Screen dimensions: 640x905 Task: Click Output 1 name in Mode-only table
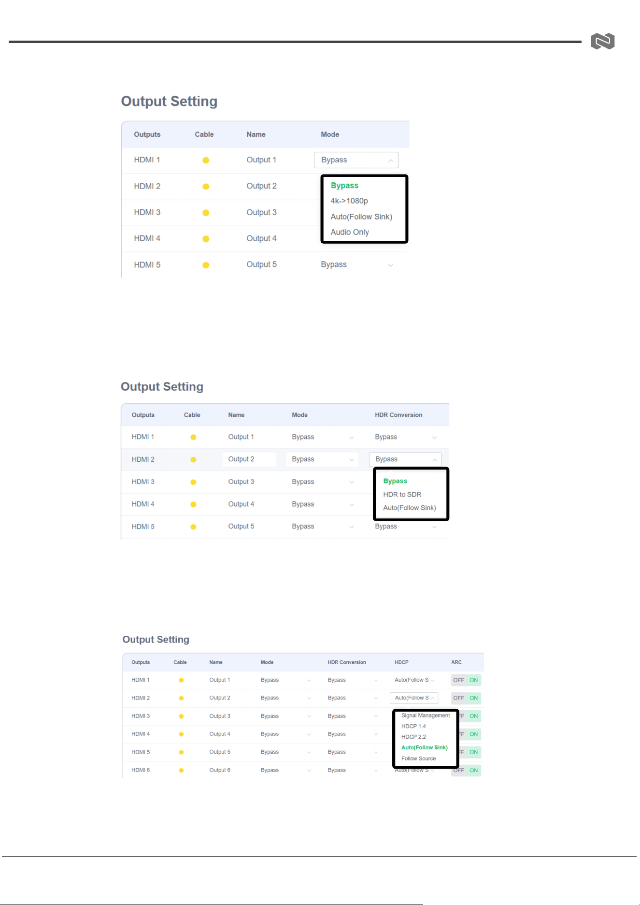(261, 160)
